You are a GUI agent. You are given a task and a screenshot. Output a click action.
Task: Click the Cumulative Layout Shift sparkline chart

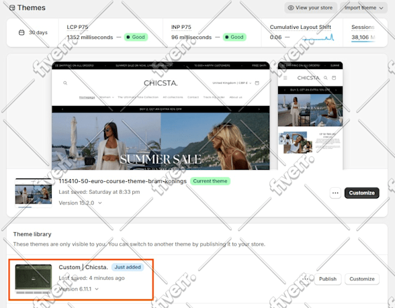[318, 38]
